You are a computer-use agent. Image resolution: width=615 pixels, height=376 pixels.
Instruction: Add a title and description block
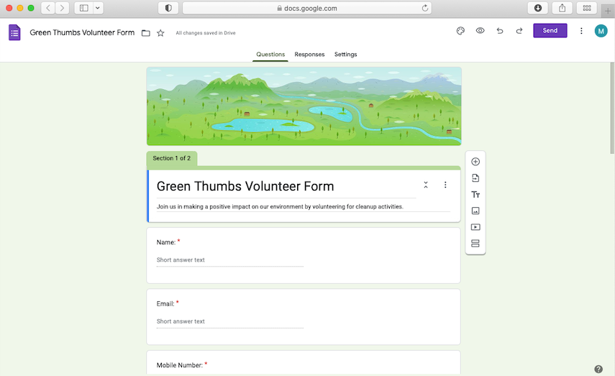475,195
